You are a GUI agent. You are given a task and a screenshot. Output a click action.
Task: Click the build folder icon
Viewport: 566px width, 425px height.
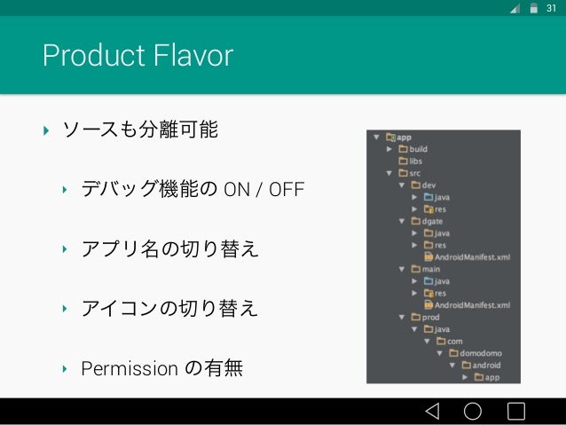coord(403,149)
